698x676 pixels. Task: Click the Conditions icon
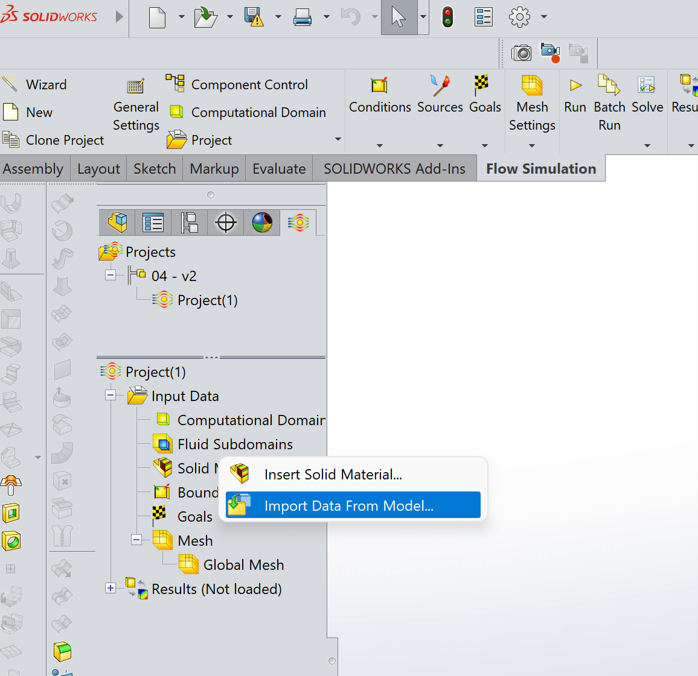[380, 85]
